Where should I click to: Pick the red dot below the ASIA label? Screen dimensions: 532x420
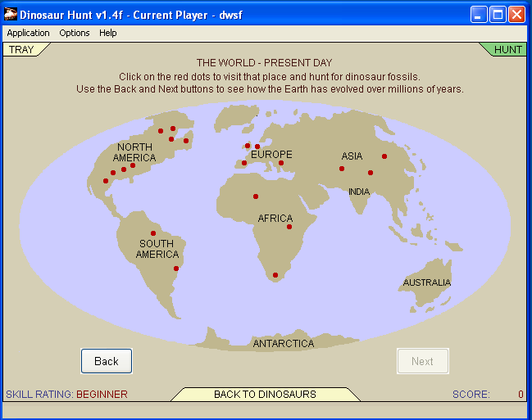coord(342,169)
